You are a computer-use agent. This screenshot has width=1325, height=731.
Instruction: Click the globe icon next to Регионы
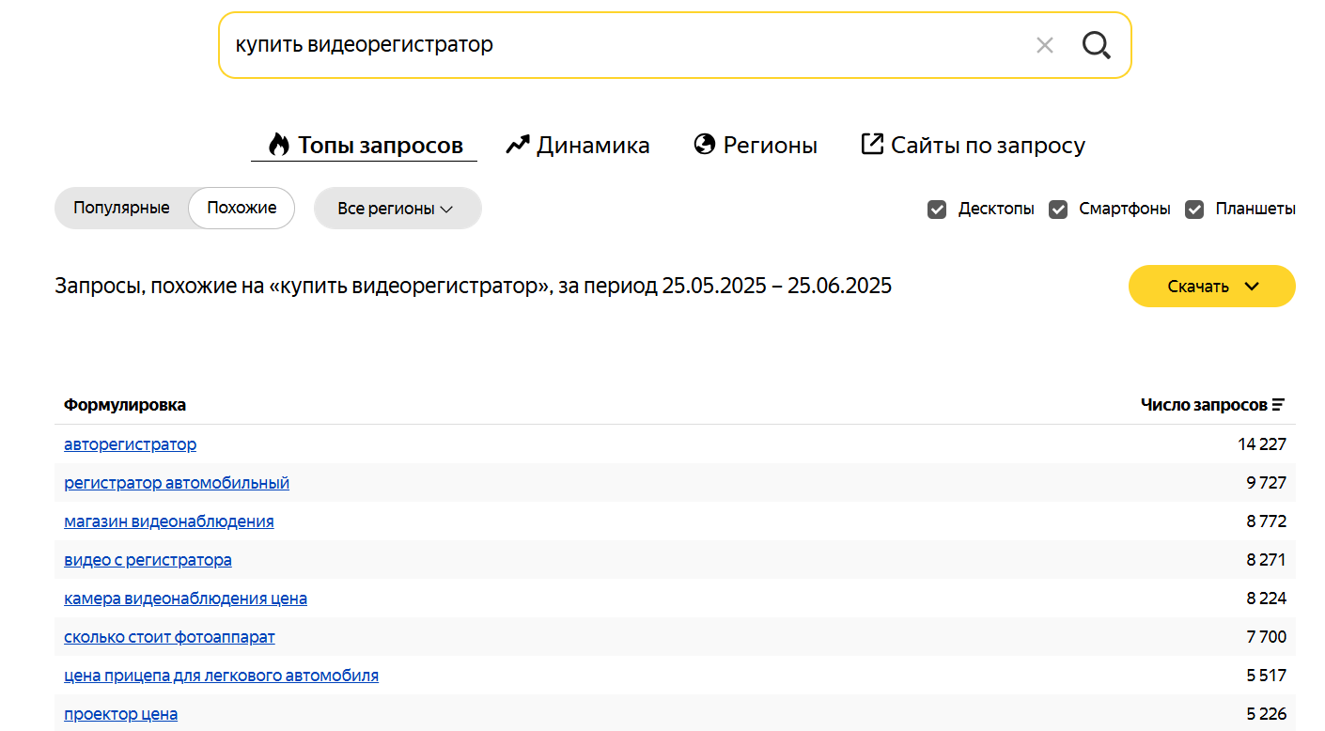point(703,144)
